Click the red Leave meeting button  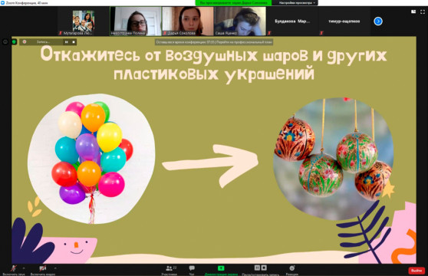coord(416,271)
